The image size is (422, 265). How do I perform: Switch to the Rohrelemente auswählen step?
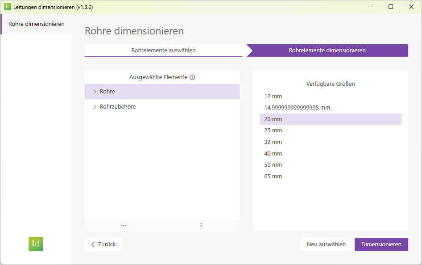pos(164,50)
